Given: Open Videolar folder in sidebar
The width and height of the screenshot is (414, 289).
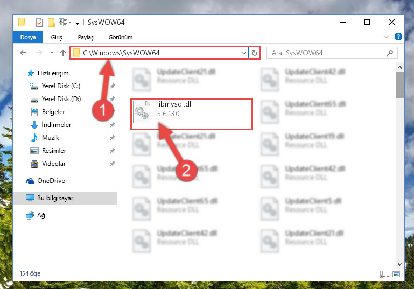Looking at the screenshot, I should (54, 164).
